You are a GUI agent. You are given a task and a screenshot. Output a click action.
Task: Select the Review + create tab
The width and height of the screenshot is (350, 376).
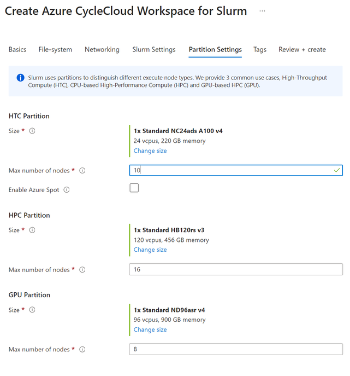302,49
